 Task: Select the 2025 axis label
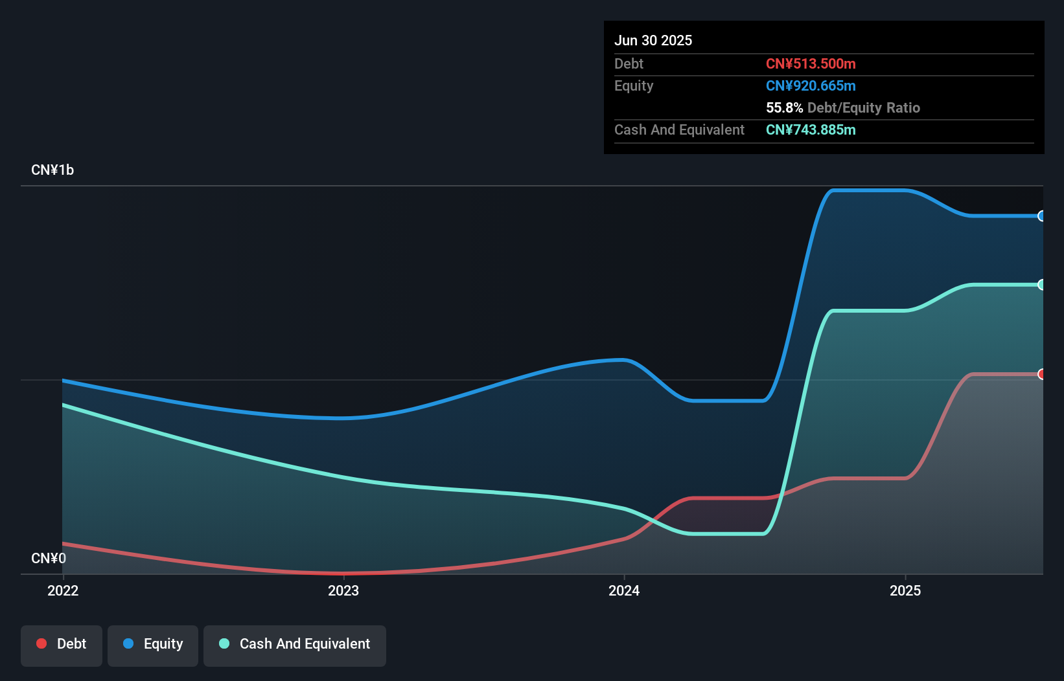coord(907,590)
